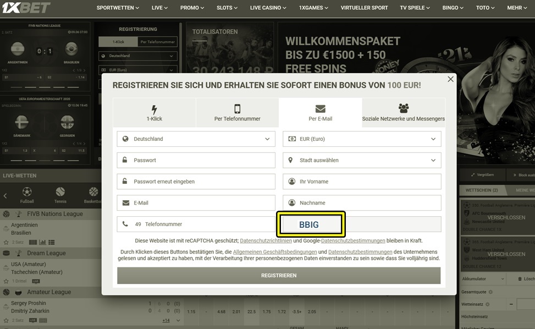Viewport: 535px width, 329px height.
Task: Open SLOTS menu
Action: (227, 8)
